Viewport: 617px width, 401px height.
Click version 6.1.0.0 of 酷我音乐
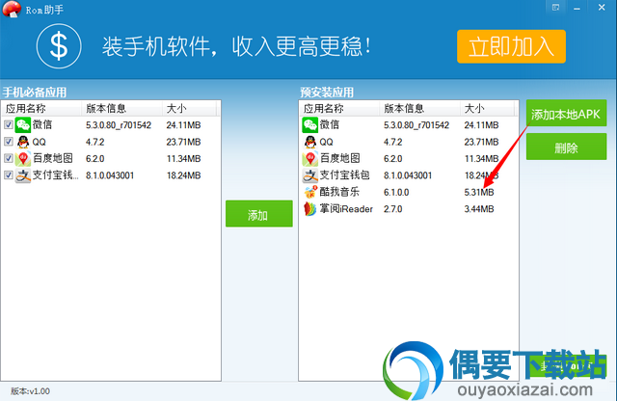pos(396,193)
